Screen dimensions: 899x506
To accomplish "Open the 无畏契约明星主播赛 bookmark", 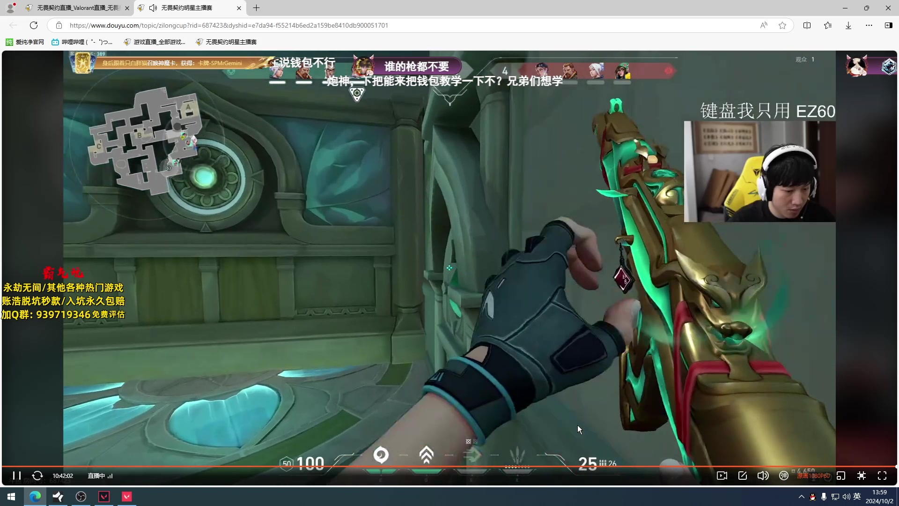I will pyautogui.click(x=226, y=42).
